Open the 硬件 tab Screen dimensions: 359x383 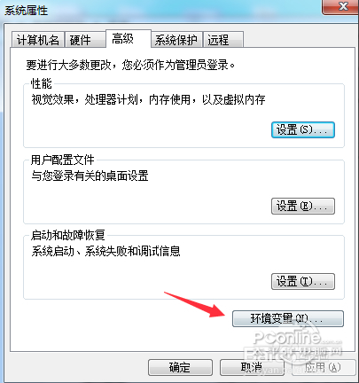[85, 40]
